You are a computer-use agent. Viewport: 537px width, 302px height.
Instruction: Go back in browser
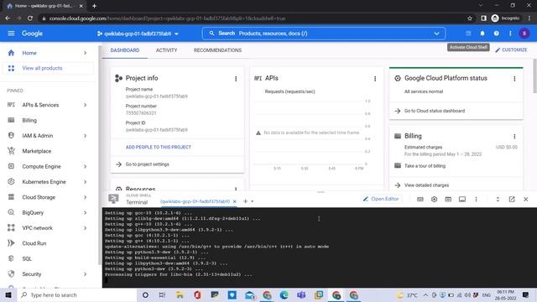click(8, 18)
